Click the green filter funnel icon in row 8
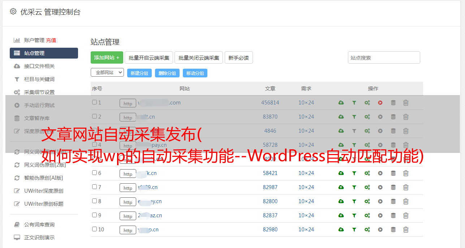This screenshot has width=465, height=248. coord(354,201)
